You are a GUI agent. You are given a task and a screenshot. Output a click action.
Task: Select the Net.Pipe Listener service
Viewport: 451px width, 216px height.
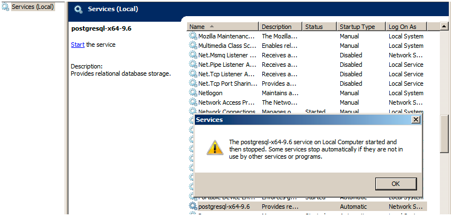(307, 65)
